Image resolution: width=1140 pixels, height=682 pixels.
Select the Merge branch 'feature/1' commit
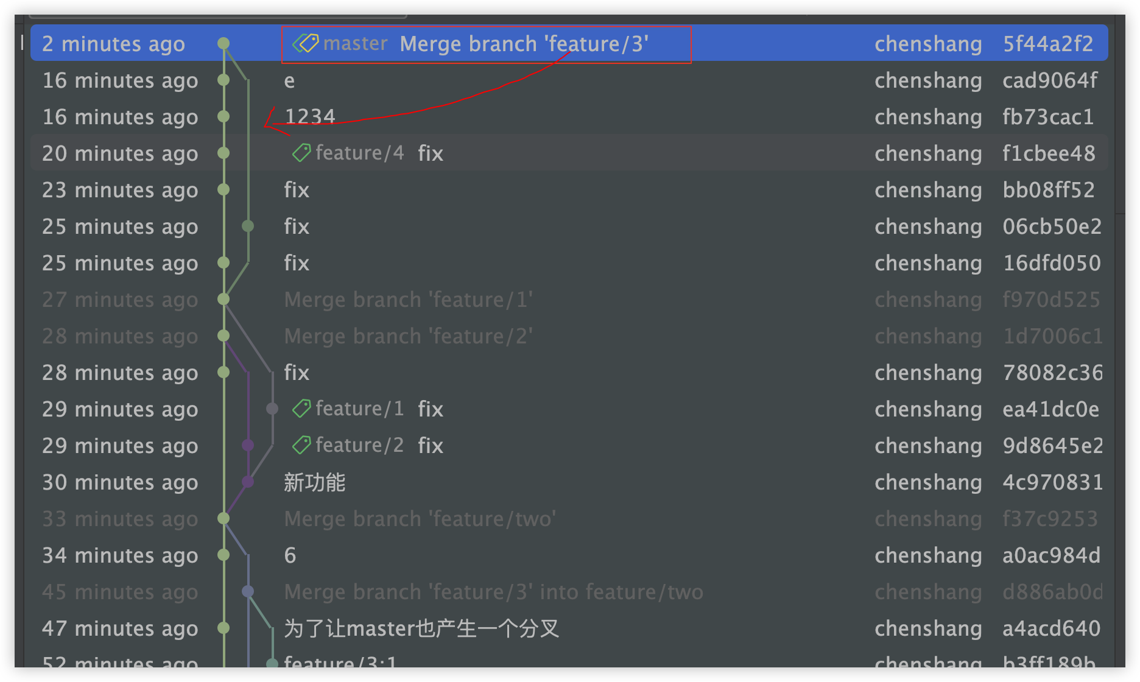408,300
